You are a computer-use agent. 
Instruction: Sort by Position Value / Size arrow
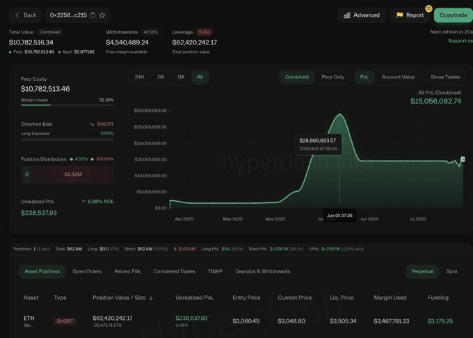[151, 298]
